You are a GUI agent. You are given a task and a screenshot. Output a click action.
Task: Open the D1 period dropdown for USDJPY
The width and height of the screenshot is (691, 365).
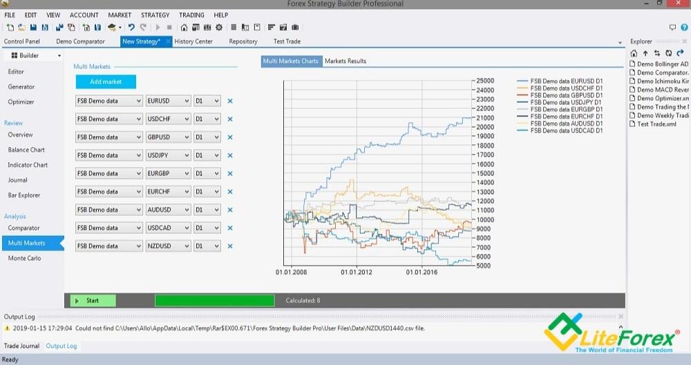207,155
